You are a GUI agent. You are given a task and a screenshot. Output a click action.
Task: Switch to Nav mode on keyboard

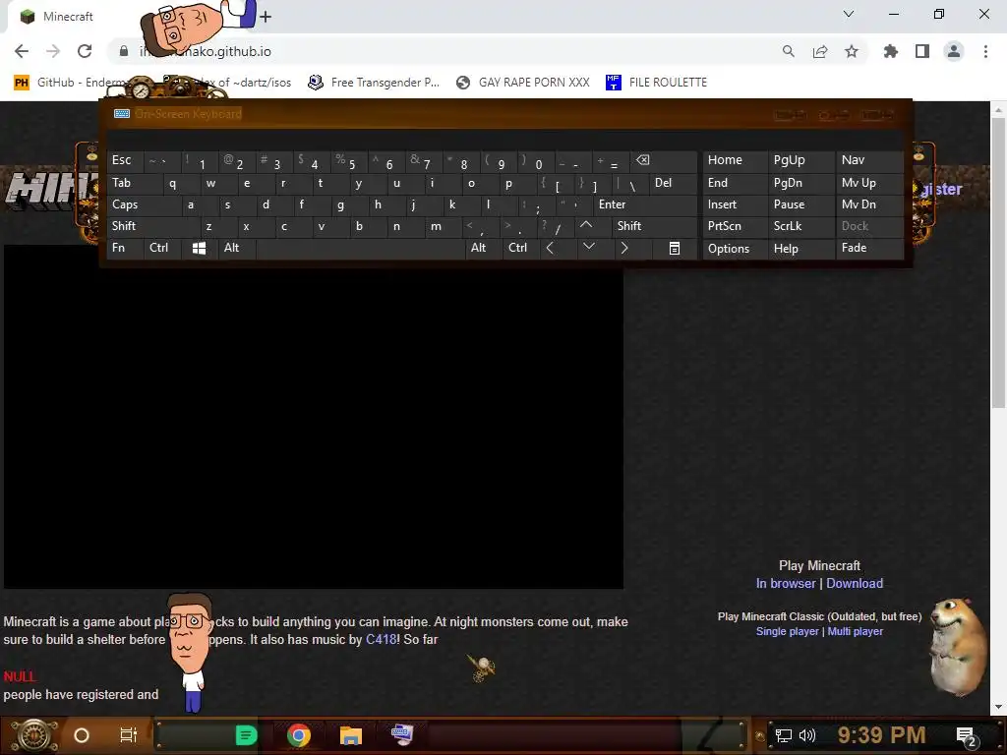[x=869, y=160]
